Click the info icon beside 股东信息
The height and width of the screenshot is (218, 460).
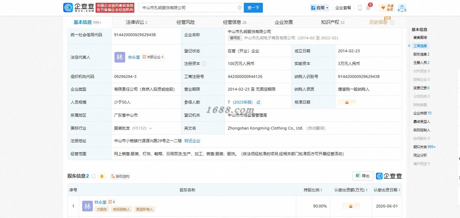pos(93,176)
